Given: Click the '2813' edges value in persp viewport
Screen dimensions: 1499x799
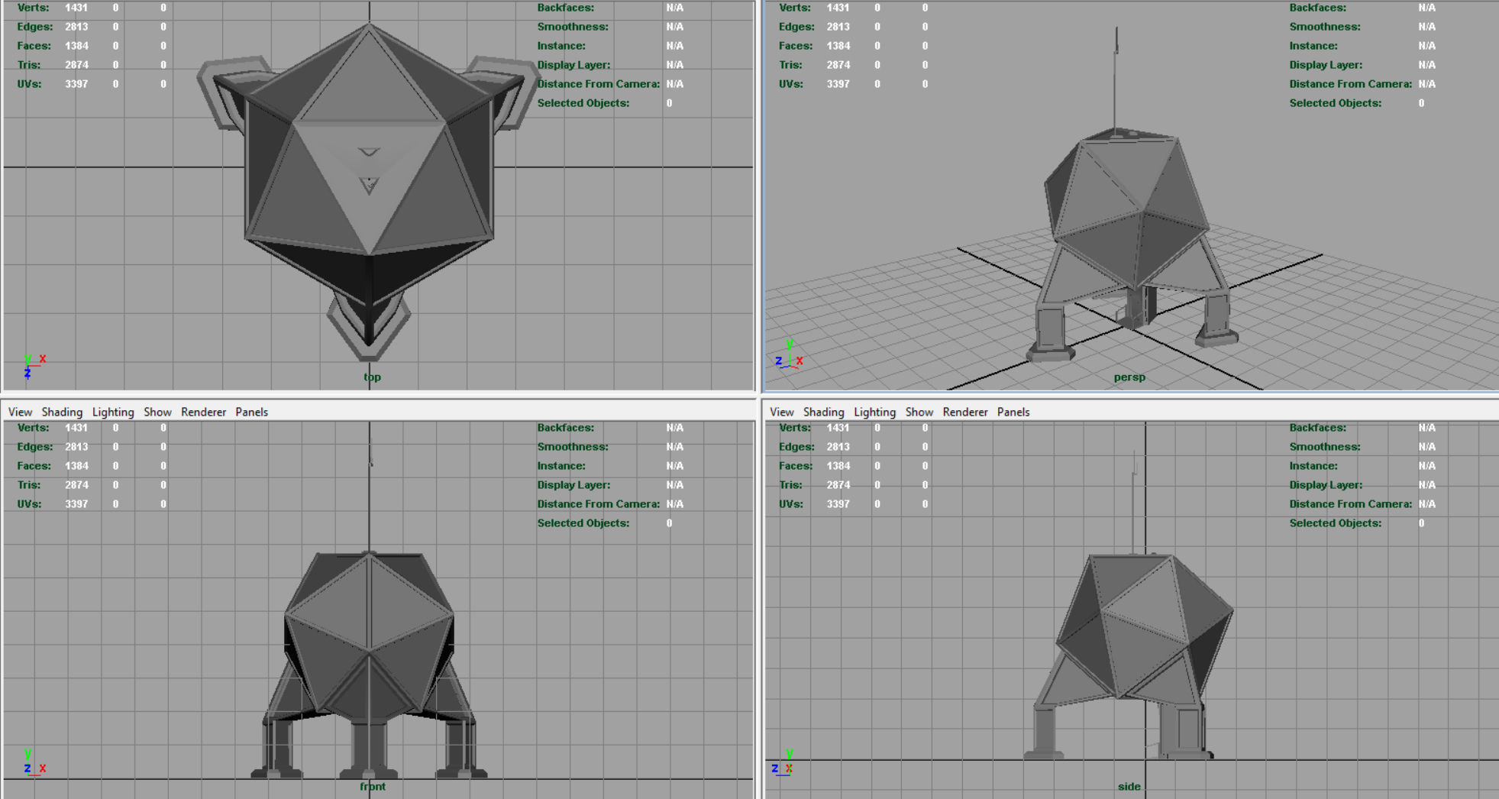Looking at the screenshot, I should click(x=838, y=27).
